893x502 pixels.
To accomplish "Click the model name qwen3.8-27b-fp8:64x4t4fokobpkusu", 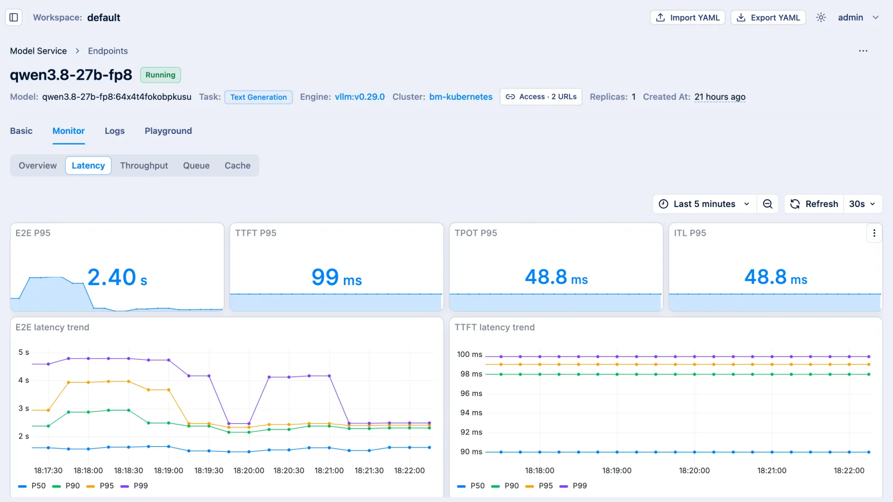I will pyautogui.click(x=117, y=96).
